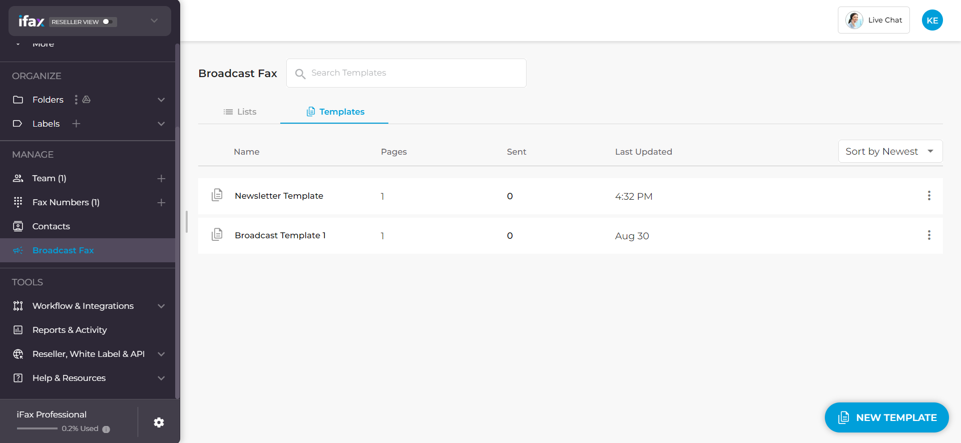Open the Labels section
Viewport: 961px width, 443px height.
[46, 124]
